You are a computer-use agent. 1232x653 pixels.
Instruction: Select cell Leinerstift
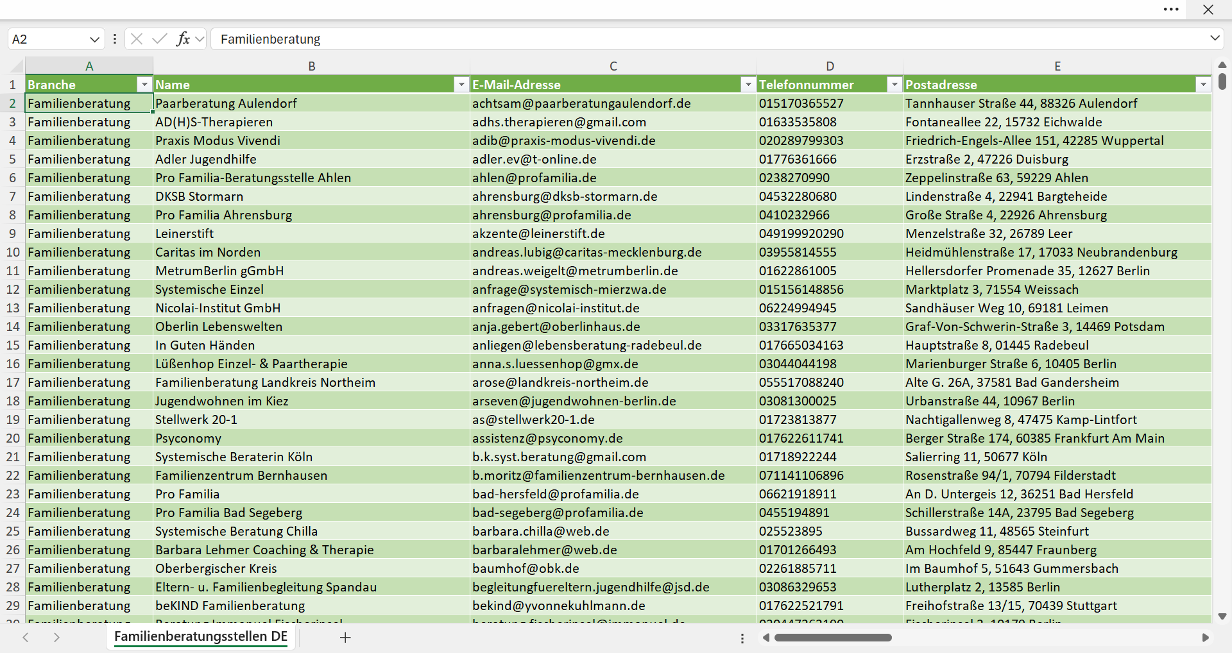(312, 233)
